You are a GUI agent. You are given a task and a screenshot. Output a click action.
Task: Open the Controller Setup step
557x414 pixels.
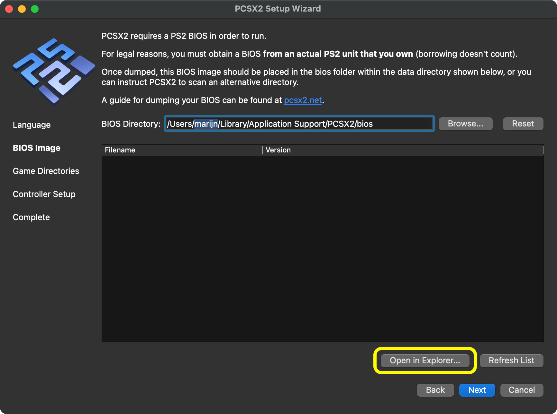pyautogui.click(x=44, y=194)
